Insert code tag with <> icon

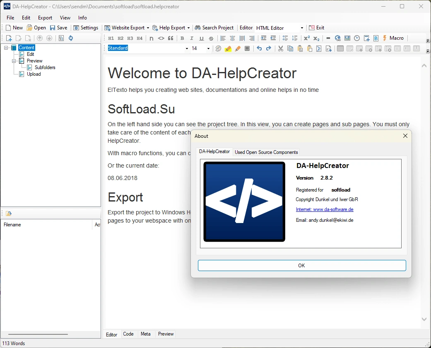tap(161, 38)
